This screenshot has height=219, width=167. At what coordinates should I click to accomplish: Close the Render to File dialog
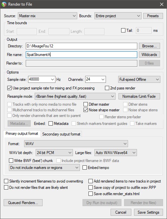162,4
